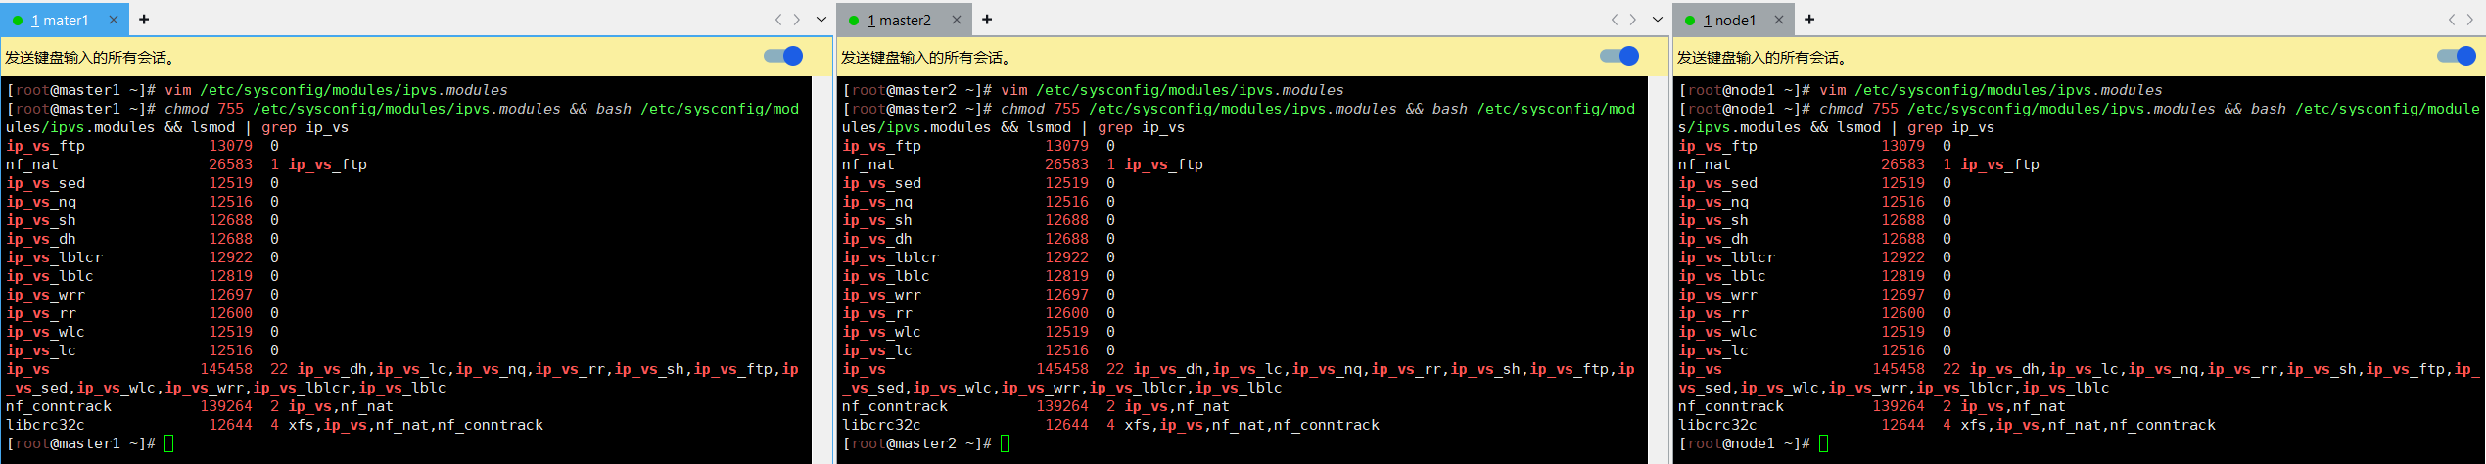The height and width of the screenshot is (464, 2486).
Task: Click 'nf_conntrack' row in master2 terminal
Action: [1035, 406]
